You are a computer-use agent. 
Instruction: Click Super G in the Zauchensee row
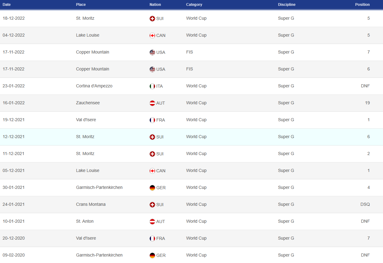coord(286,103)
